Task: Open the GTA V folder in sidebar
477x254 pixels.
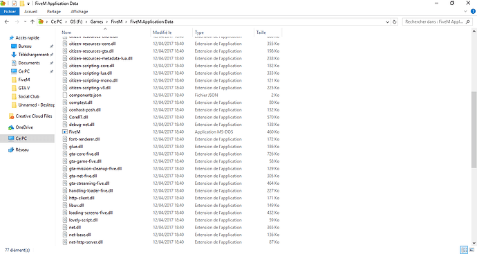Action: (24, 88)
